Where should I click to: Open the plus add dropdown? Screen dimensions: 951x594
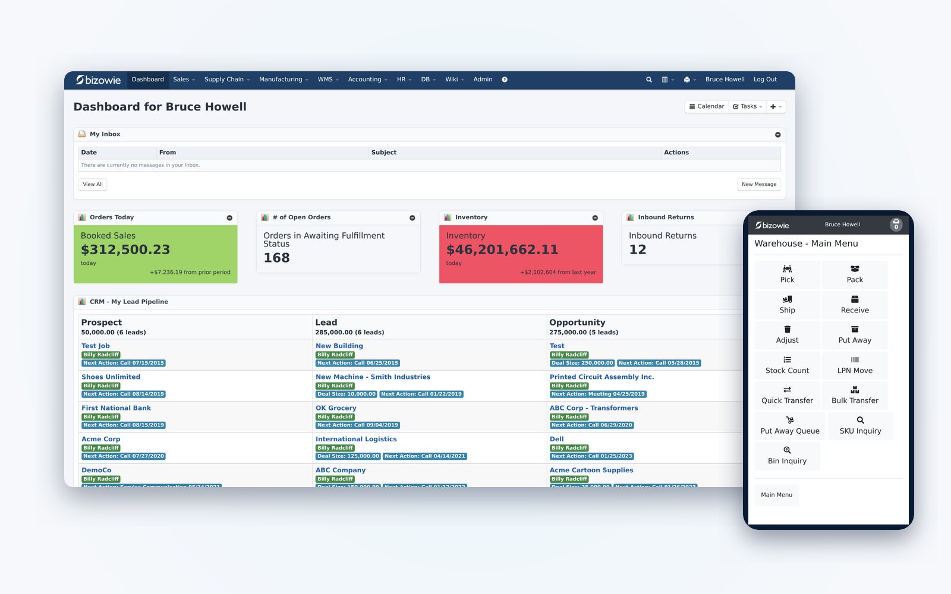click(x=776, y=107)
